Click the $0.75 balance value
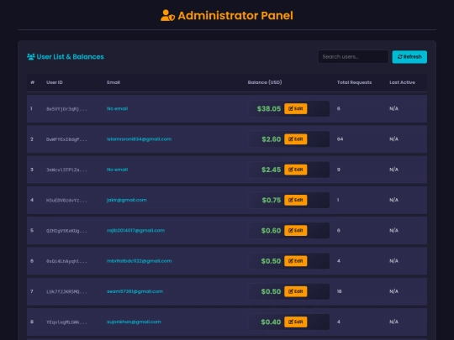The height and width of the screenshot is (340, 454). 271,200
